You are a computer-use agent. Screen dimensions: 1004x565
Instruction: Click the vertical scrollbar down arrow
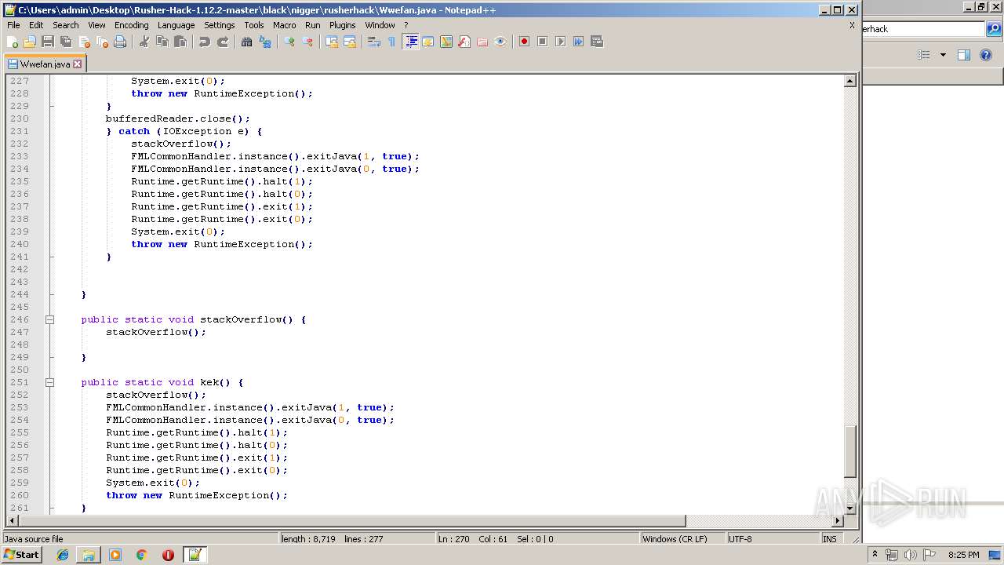pos(850,508)
